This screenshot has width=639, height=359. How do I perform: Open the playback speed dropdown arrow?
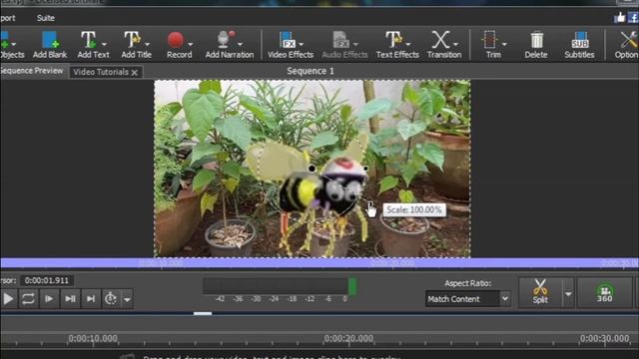tap(127, 299)
